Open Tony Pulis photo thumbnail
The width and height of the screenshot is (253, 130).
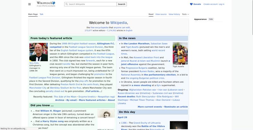39,52
